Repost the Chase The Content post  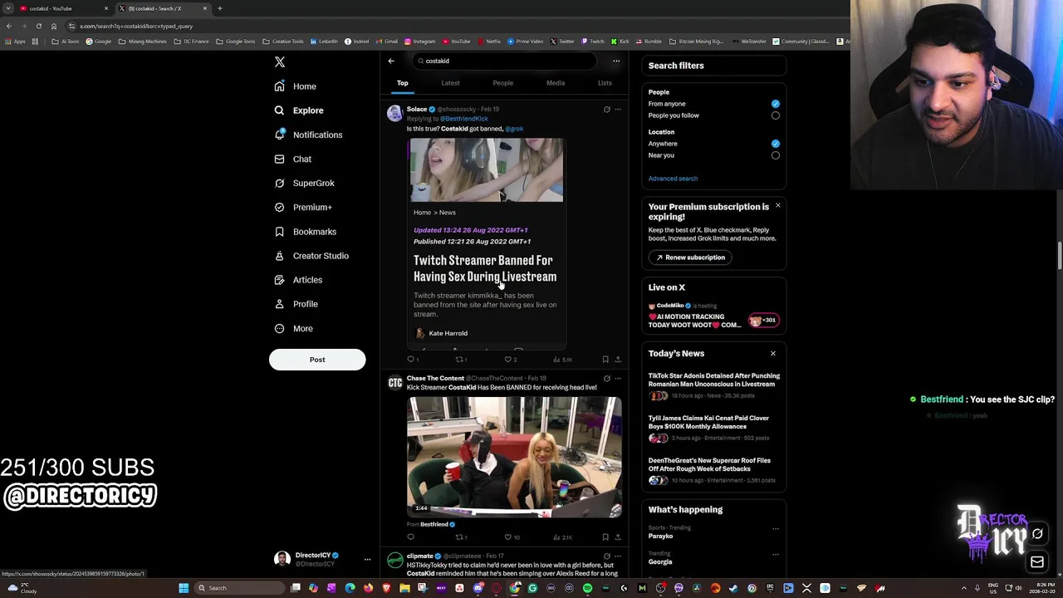(459, 537)
